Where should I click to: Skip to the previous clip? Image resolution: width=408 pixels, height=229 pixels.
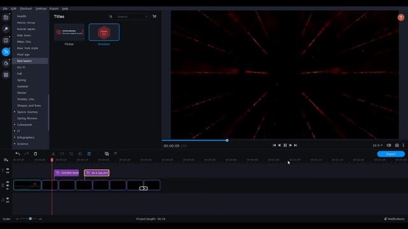(x=274, y=146)
